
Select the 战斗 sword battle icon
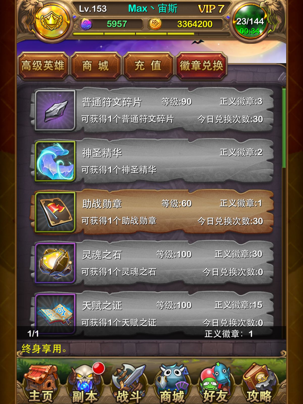click(129, 383)
